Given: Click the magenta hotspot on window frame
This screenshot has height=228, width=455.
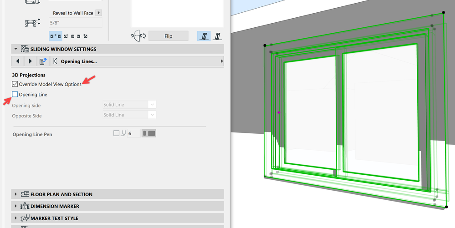Looking at the screenshot, I should point(279,112).
